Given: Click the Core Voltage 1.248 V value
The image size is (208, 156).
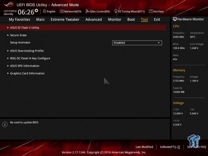Looking at the screenshot, I should [x=194, y=48].
